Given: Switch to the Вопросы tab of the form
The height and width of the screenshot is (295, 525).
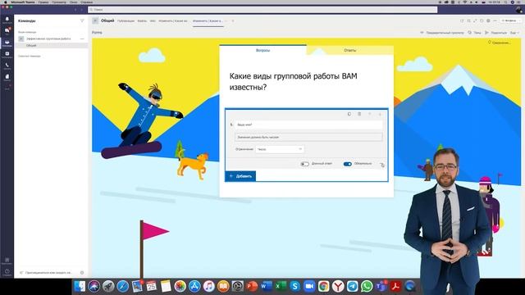Looking at the screenshot, I should pyautogui.click(x=262, y=50).
